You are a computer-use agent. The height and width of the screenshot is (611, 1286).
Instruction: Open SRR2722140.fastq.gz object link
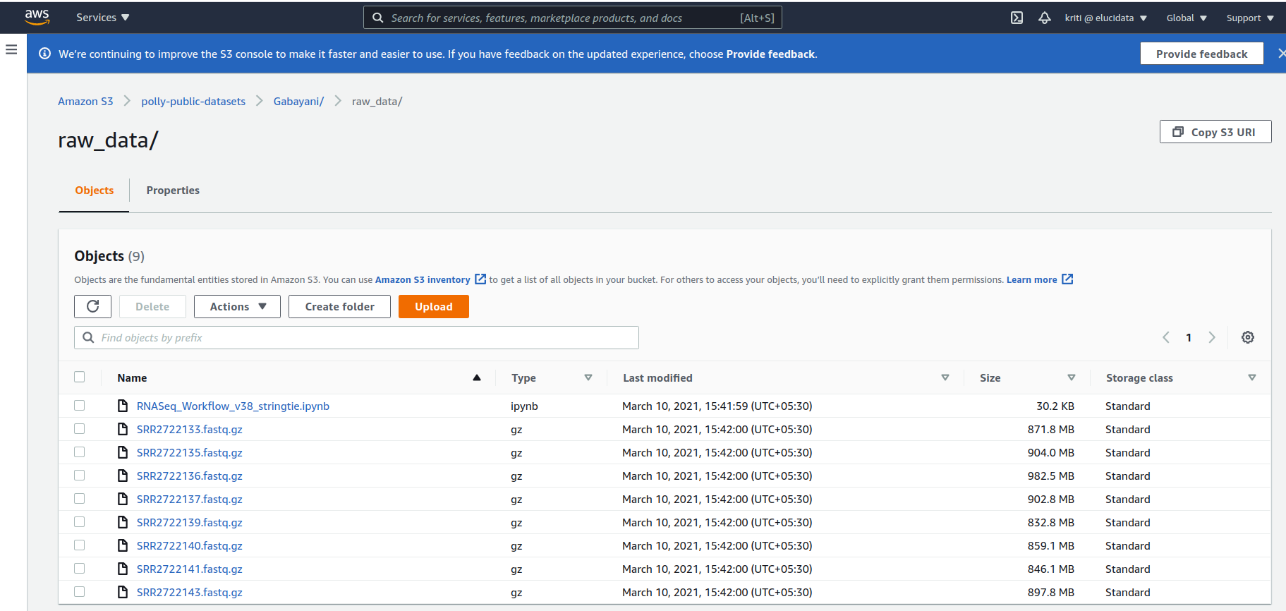pyautogui.click(x=190, y=545)
